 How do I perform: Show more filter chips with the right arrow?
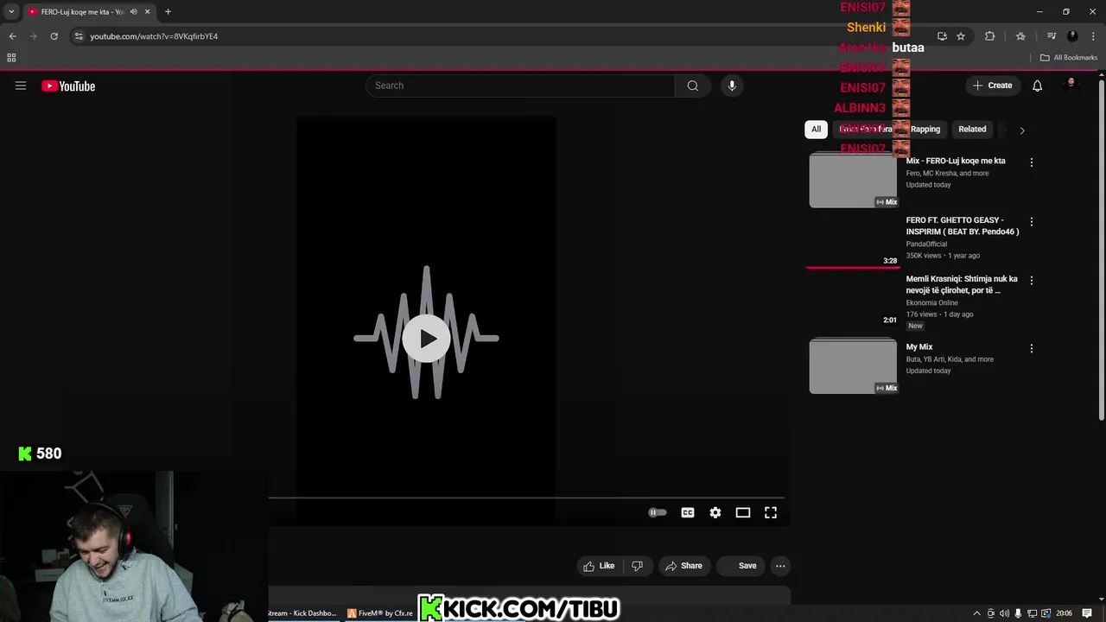tap(1022, 130)
